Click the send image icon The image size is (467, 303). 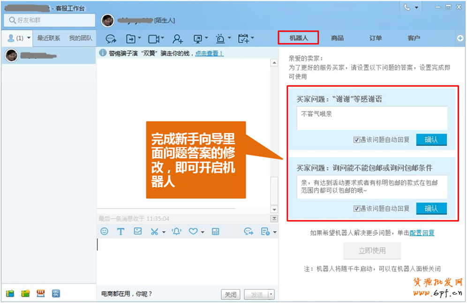pos(137,231)
